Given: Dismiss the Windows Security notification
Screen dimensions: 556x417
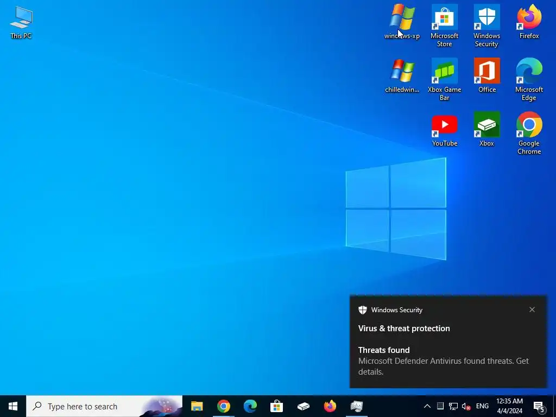Looking at the screenshot, I should click(532, 309).
